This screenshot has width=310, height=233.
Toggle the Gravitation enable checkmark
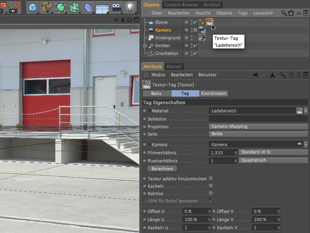click(195, 53)
